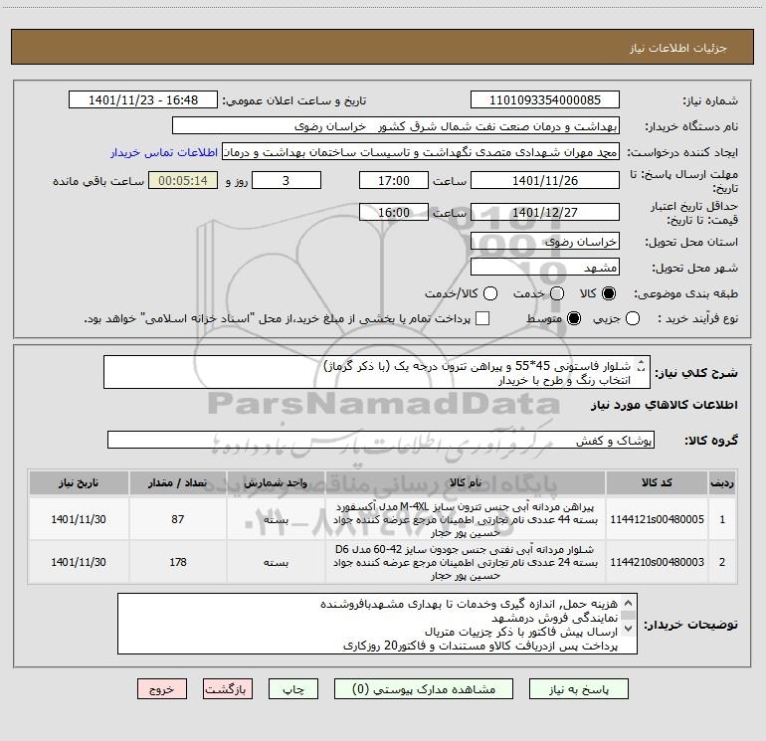Screen dimensions: 766x741
Task: Open مشاهده مدارک پیوستی (0)
Action: 423,688
